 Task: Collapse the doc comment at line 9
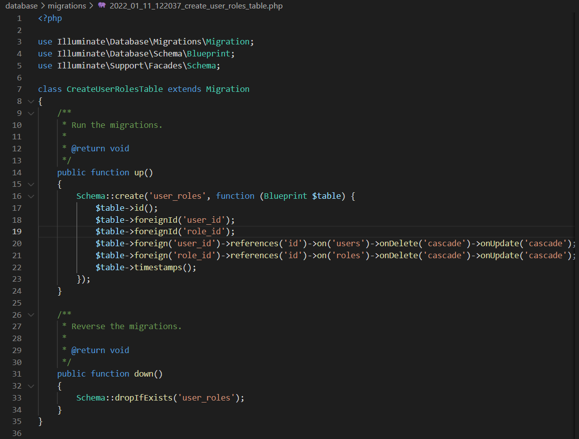click(x=31, y=113)
